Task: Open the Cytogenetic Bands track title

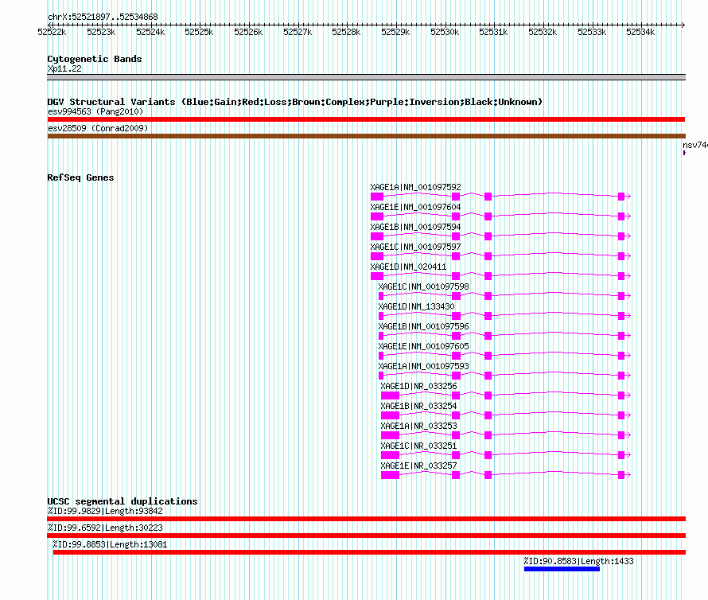Action: pos(95,59)
